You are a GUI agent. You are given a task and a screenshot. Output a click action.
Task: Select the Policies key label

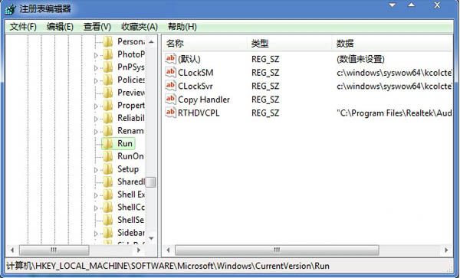[131, 80]
